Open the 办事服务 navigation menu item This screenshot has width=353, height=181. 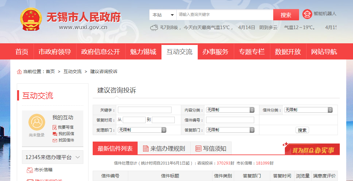(215, 52)
